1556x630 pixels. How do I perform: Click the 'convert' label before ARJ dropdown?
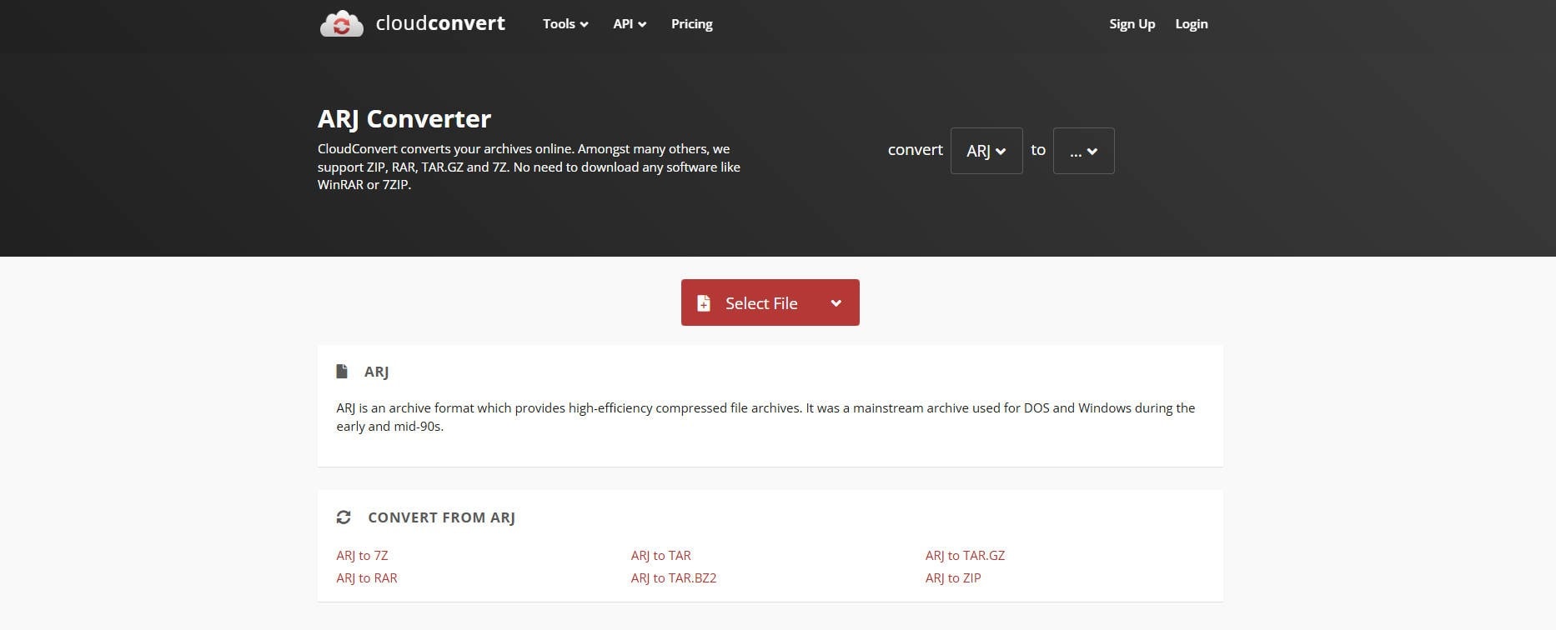click(x=915, y=150)
